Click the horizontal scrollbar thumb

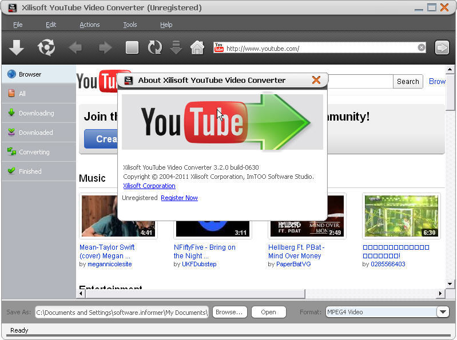(x=195, y=294)
